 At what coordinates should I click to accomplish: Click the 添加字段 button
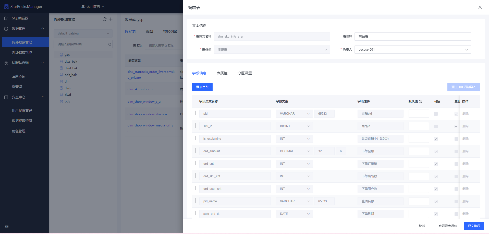point(202,87)
